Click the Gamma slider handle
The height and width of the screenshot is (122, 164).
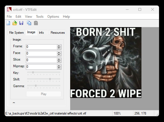pyautogui.click(x=36, y=86)
